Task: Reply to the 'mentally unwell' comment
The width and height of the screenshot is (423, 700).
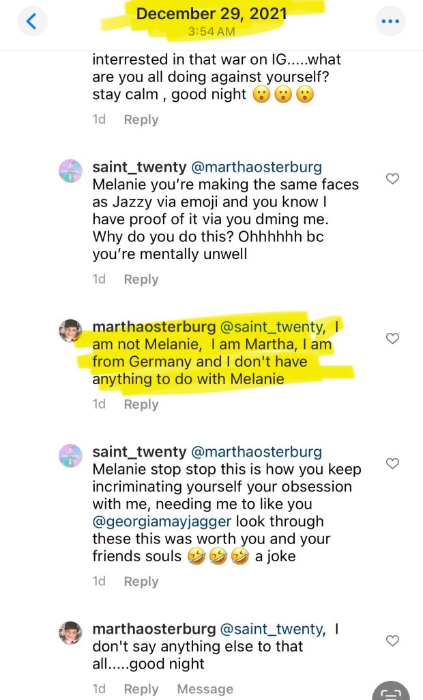Action: (x=141, y=280)
